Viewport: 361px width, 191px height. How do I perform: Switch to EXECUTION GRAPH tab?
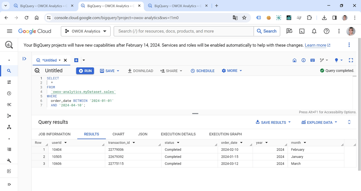(x=225, y=134)
